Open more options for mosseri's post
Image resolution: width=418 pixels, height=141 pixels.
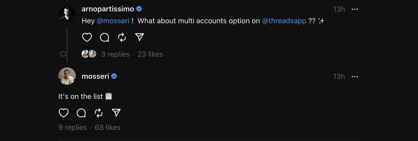(355, 77)
